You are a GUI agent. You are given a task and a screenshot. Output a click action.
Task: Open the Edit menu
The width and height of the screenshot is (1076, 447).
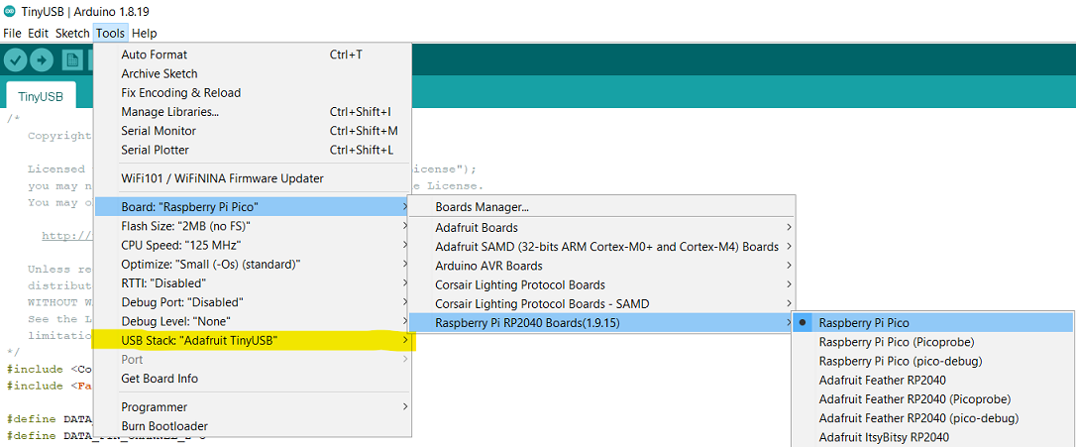pos(39,33)
